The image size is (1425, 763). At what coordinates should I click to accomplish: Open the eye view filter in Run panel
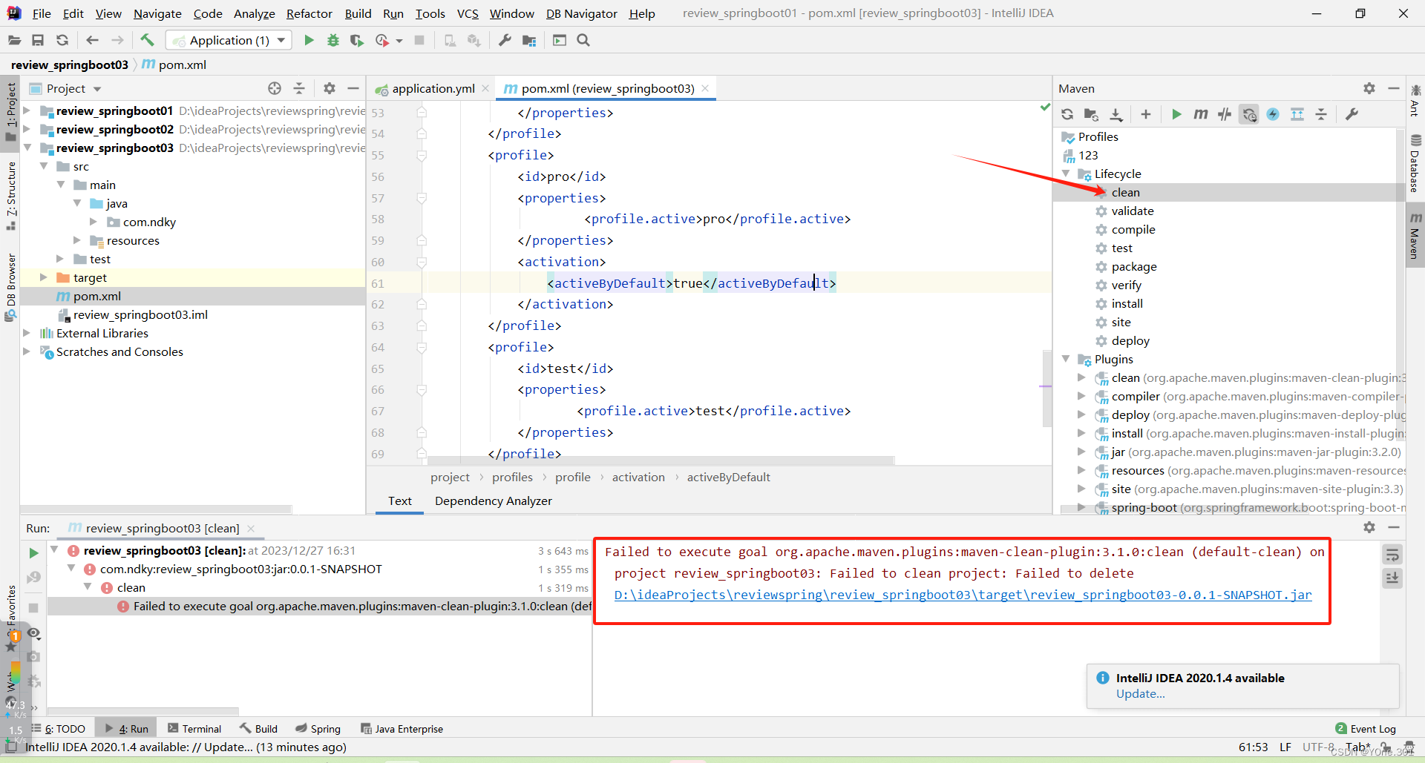click(33, 633)
